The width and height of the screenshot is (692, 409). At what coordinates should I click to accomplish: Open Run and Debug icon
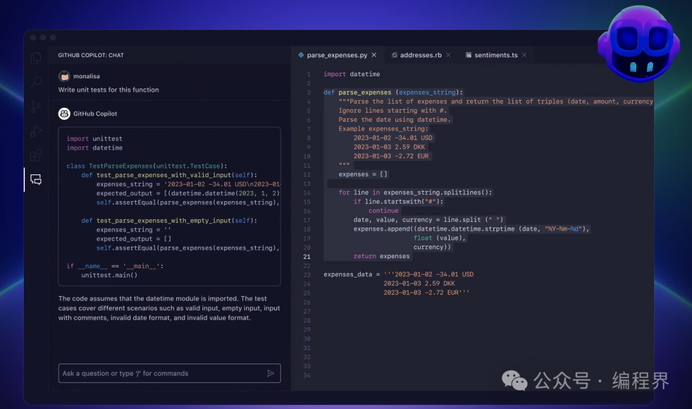(x=36, y=131)
